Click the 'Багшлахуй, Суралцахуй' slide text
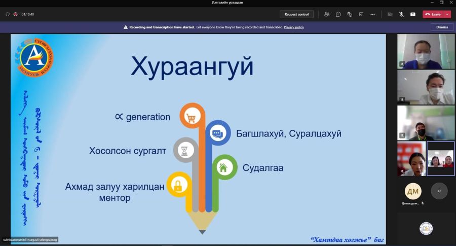Screen dimensions: 456x246 point(288,133)
